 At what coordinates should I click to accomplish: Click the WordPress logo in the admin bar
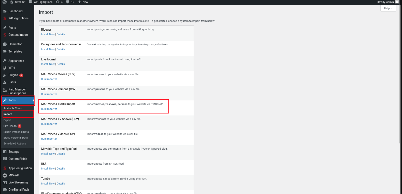tap(5, 2)
